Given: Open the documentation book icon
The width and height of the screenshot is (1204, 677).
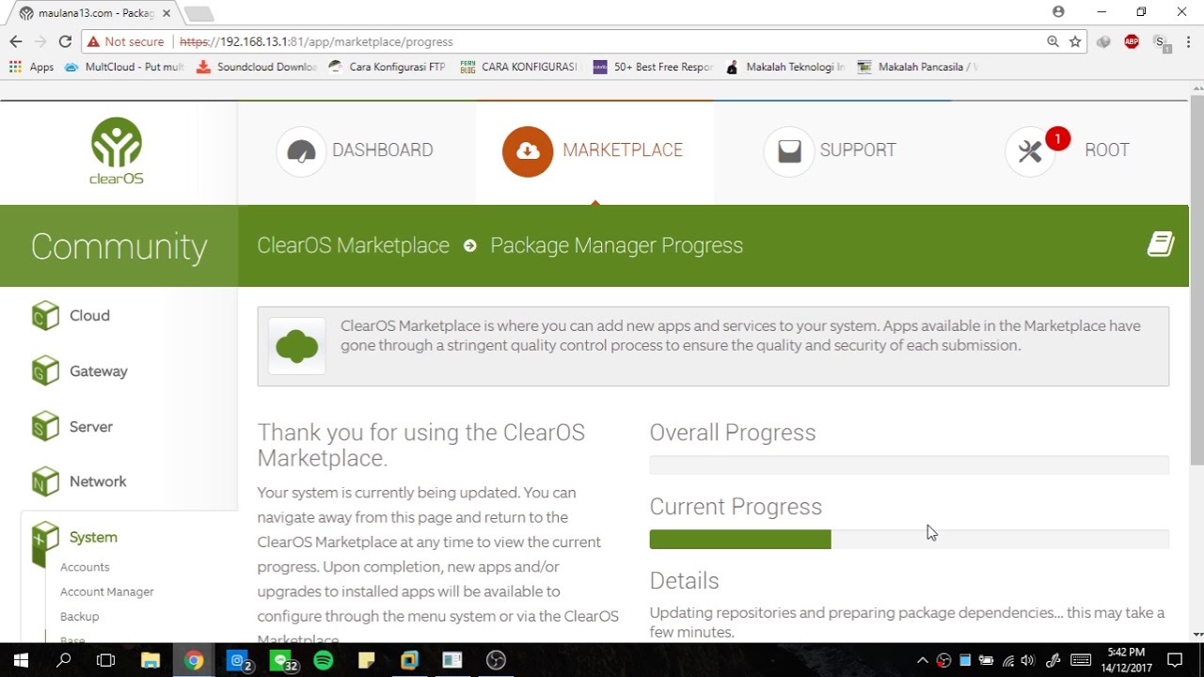Looking at the screenshot, I should pos(1161,244).
